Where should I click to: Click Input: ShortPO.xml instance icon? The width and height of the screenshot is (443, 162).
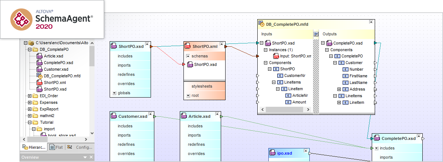(276, 56)
